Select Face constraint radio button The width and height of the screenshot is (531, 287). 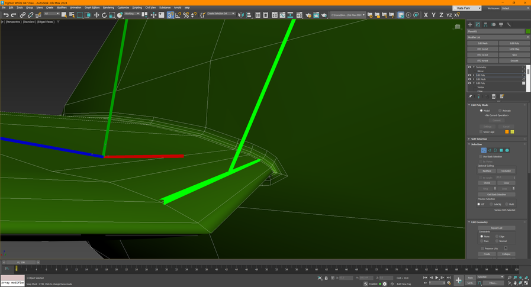point(481,241)
